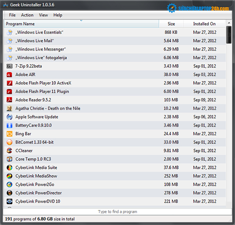Click the CyberLink PowerDirector icon
The width and height of the screenshot is (235, 225).
click(x=9, y=193)
